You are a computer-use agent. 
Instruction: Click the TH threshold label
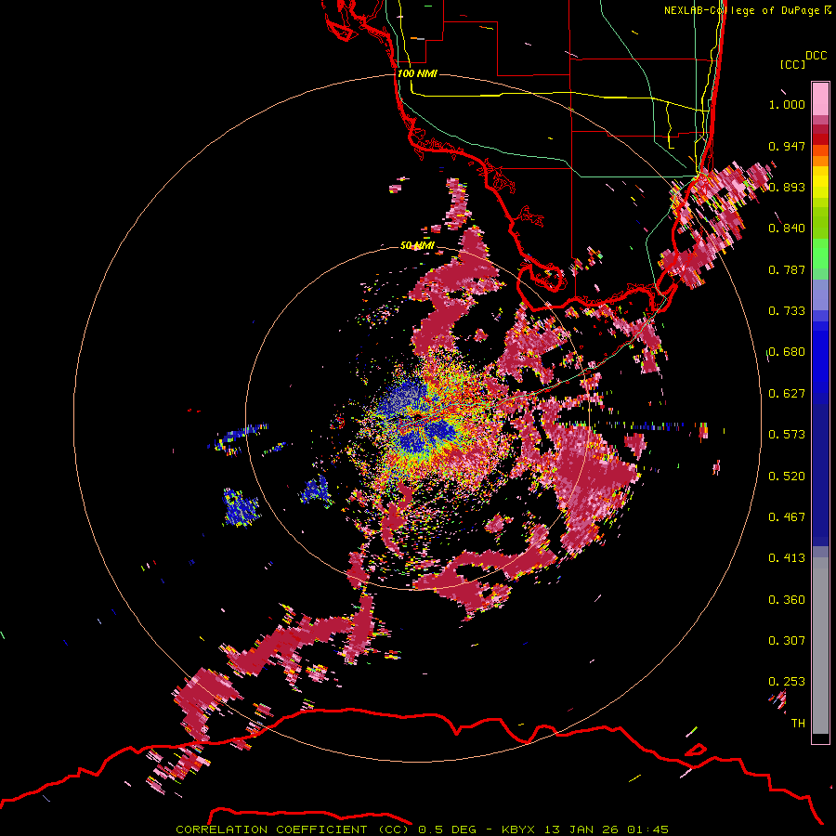coord(798,724)
